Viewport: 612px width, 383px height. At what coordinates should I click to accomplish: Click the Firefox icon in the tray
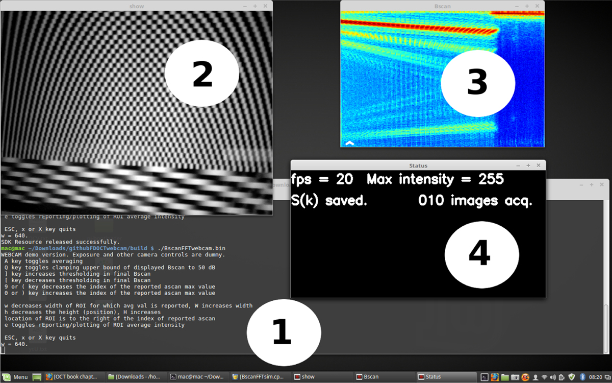click(494, 377)
